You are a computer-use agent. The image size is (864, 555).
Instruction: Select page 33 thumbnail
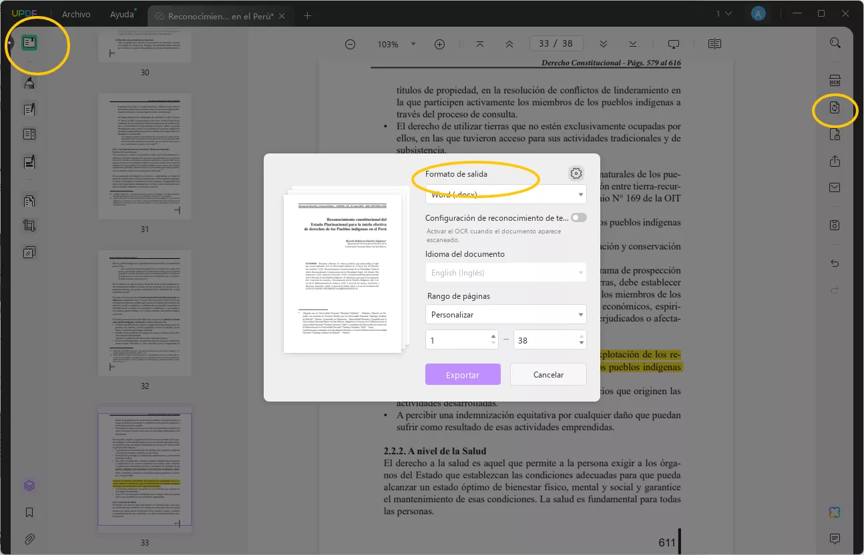point(144,470)
